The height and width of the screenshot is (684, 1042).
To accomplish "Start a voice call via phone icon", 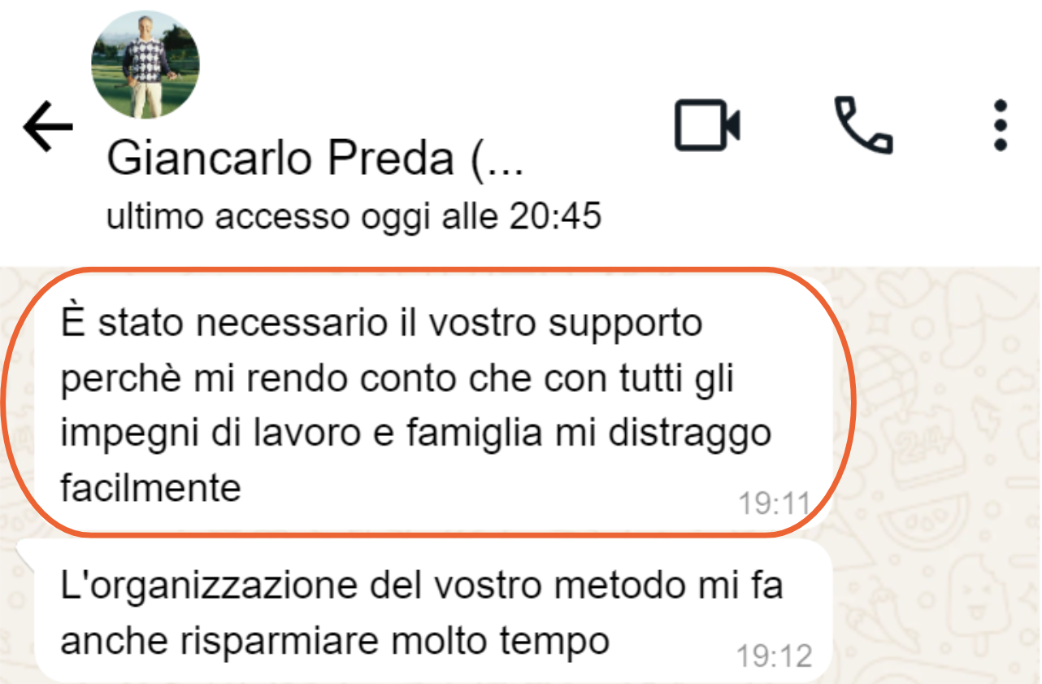I will tap(864, 125).
